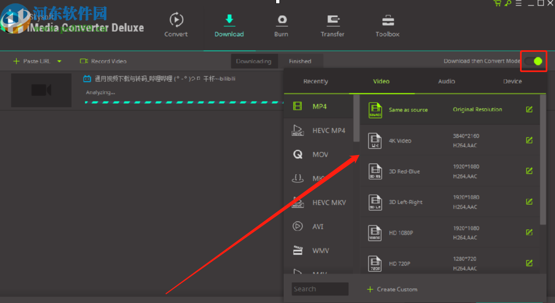Switch to the Downloading tab
The width and height of the screenshot is (555, 303).
pyautogui.click(x=254, y=61)
